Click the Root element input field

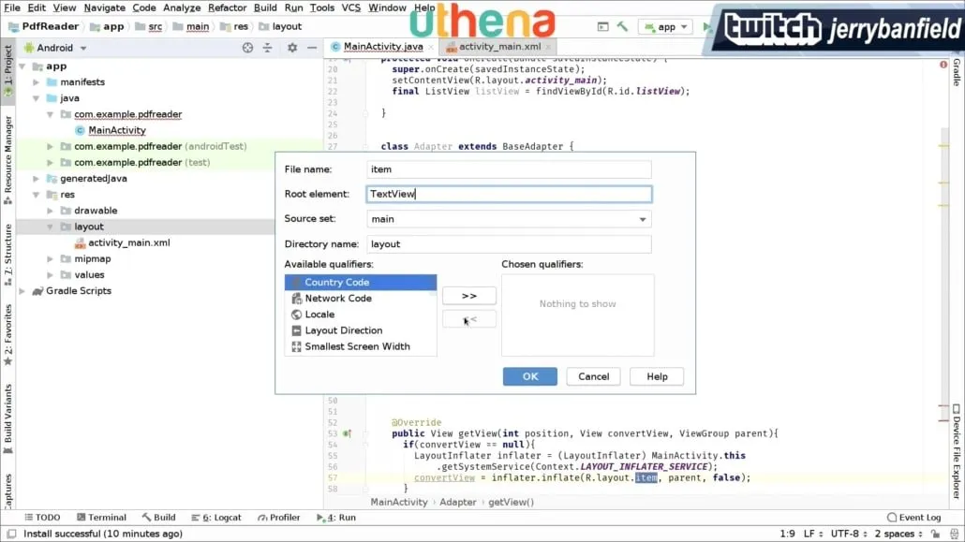[x=509, y=194]
